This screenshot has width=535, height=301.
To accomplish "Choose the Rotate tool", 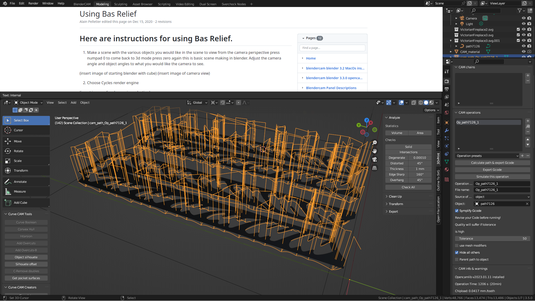I will (x=26, y=151).
